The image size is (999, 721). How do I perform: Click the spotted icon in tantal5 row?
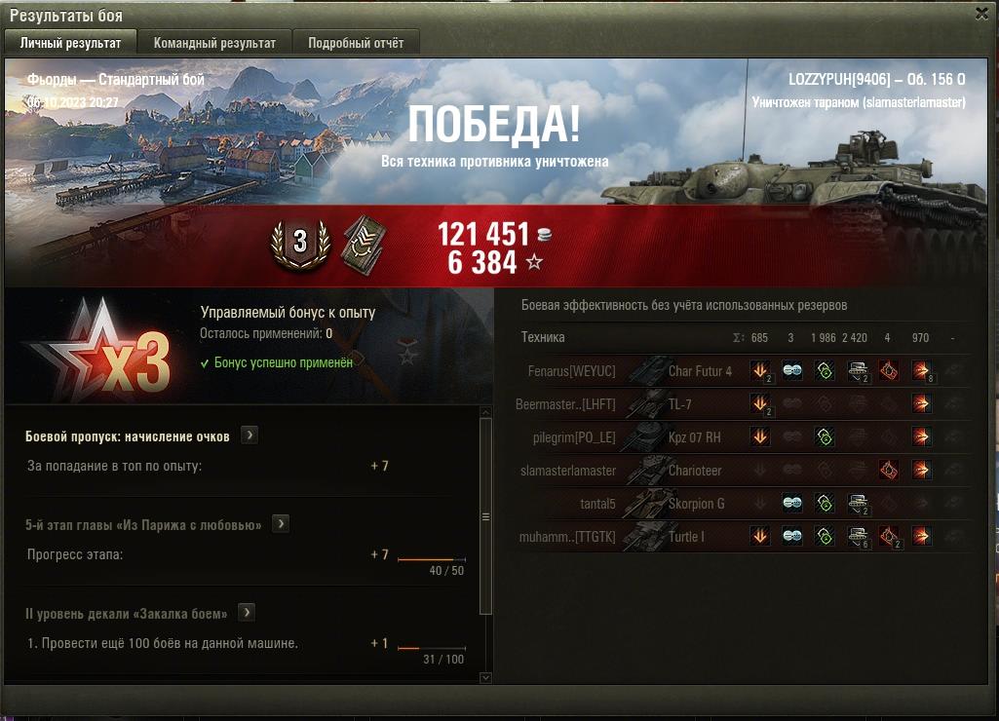[x=792, y=503]
